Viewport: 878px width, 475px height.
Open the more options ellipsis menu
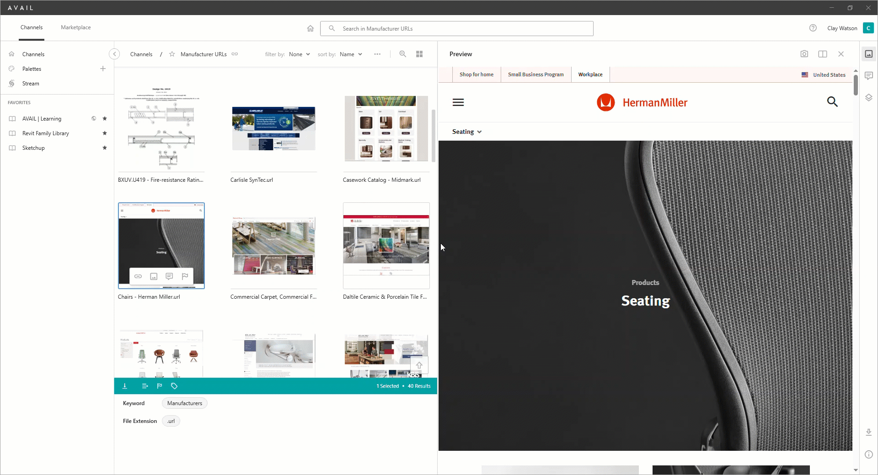tap(377, 54)
